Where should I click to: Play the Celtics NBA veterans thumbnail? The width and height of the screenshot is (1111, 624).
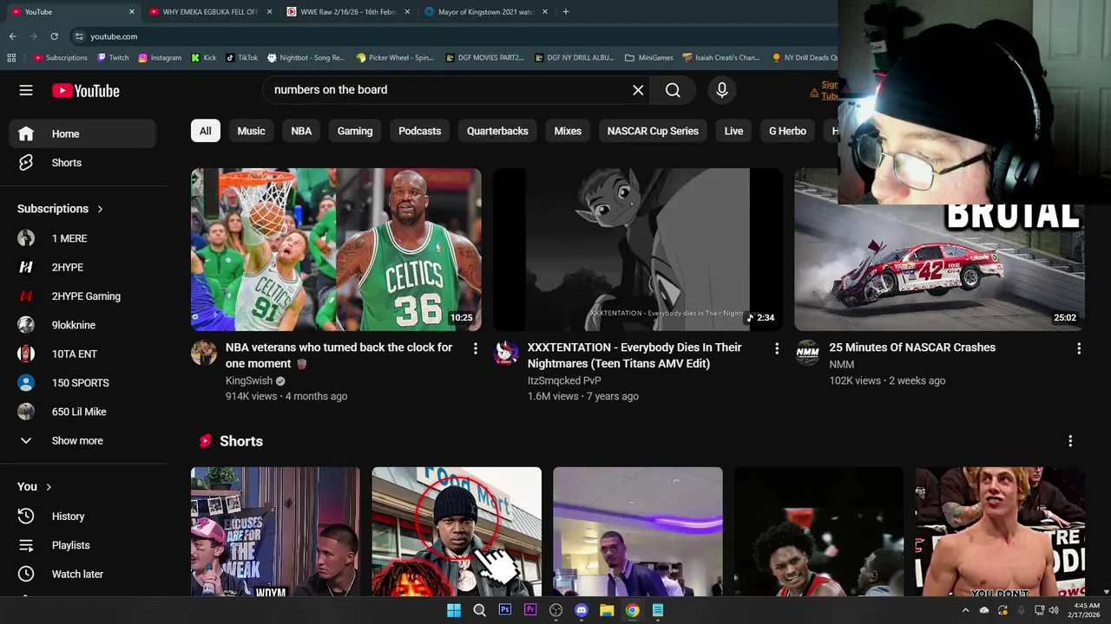pos(336,250)
